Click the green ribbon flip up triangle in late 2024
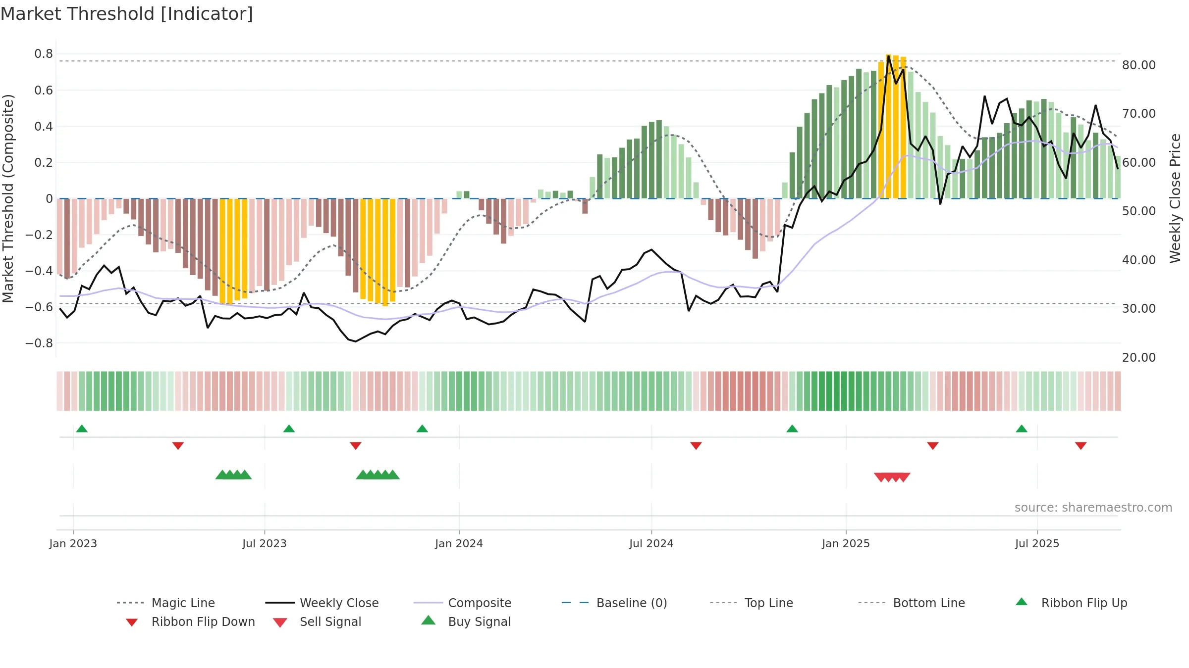1189x668 pixels. click(x=792, y=429)
